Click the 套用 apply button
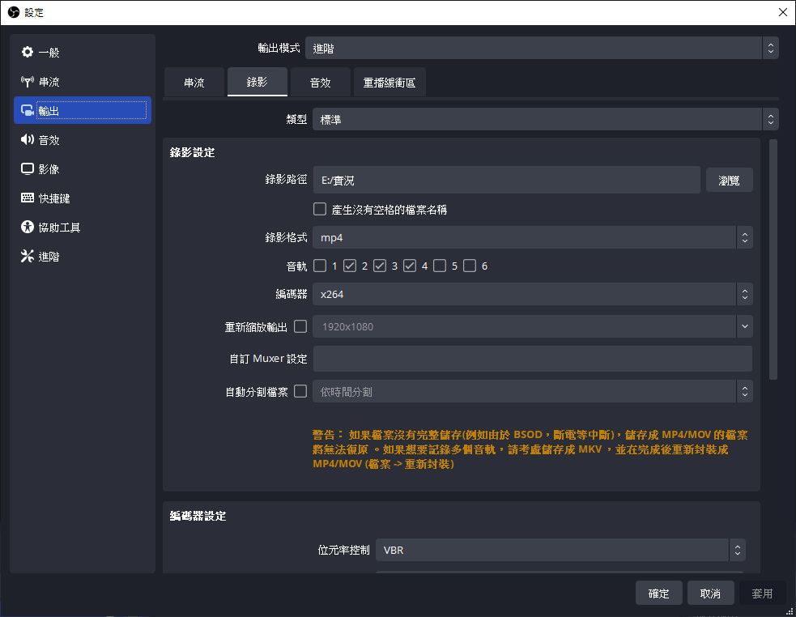Viewport: 796px width, 617px height. [x=763, y=594]
